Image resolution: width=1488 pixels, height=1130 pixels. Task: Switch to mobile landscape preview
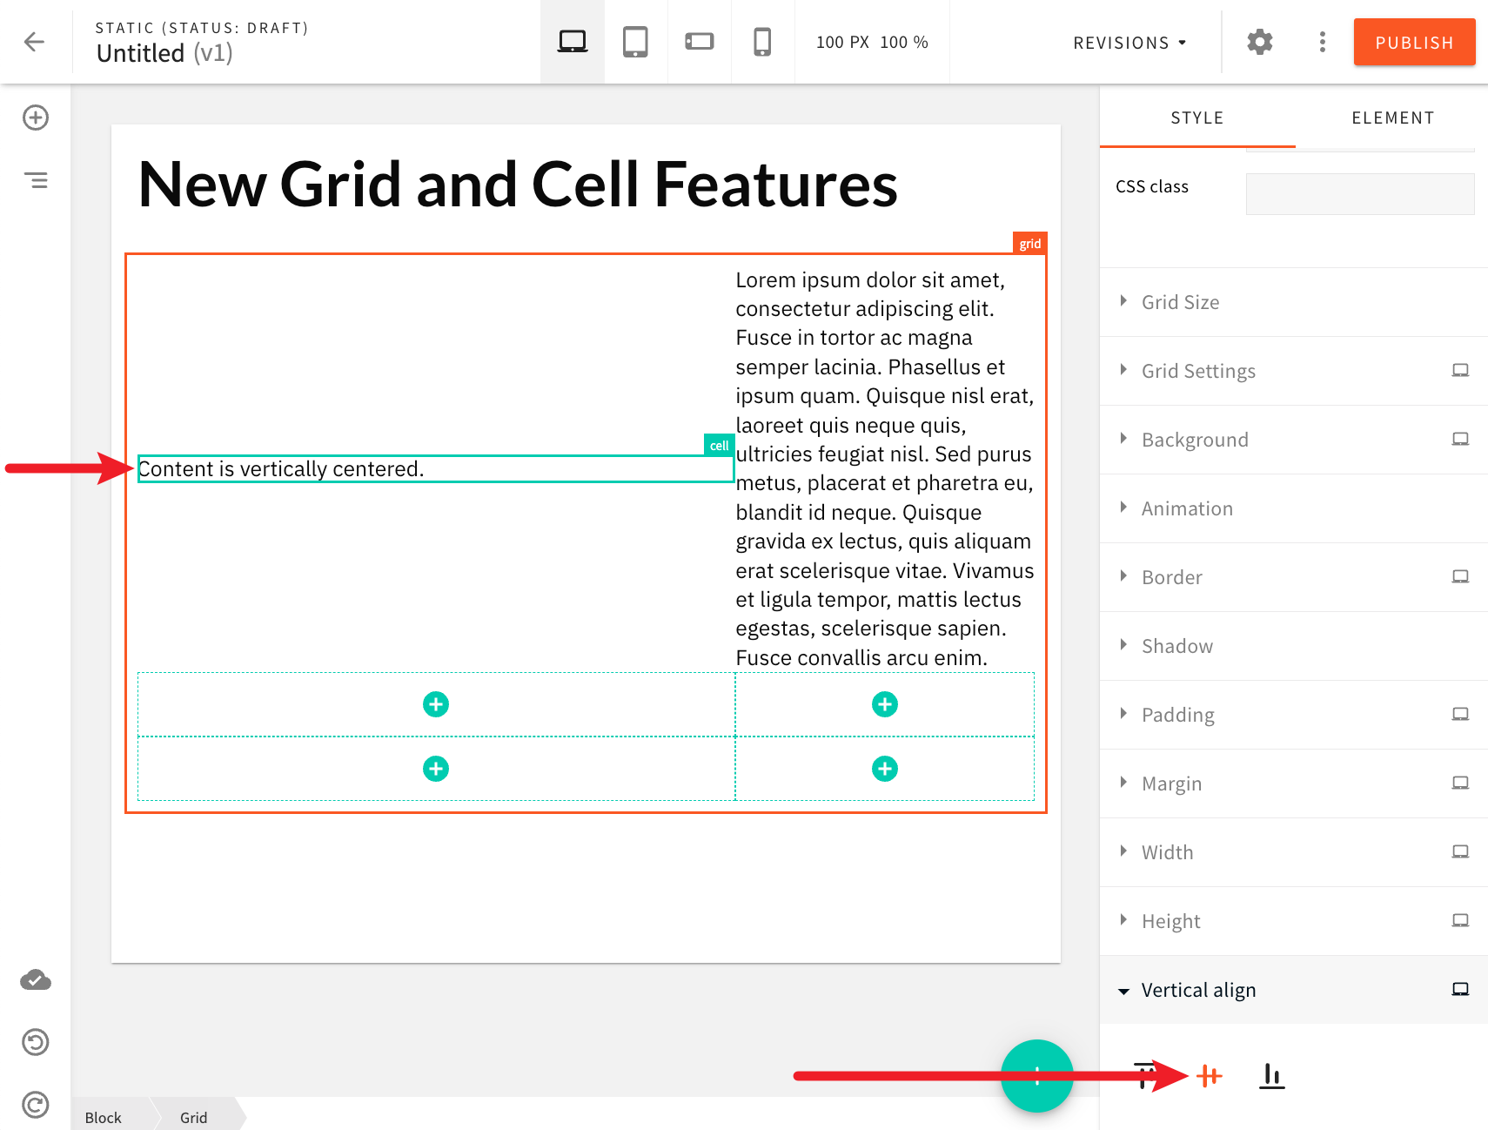coord(699,41)
